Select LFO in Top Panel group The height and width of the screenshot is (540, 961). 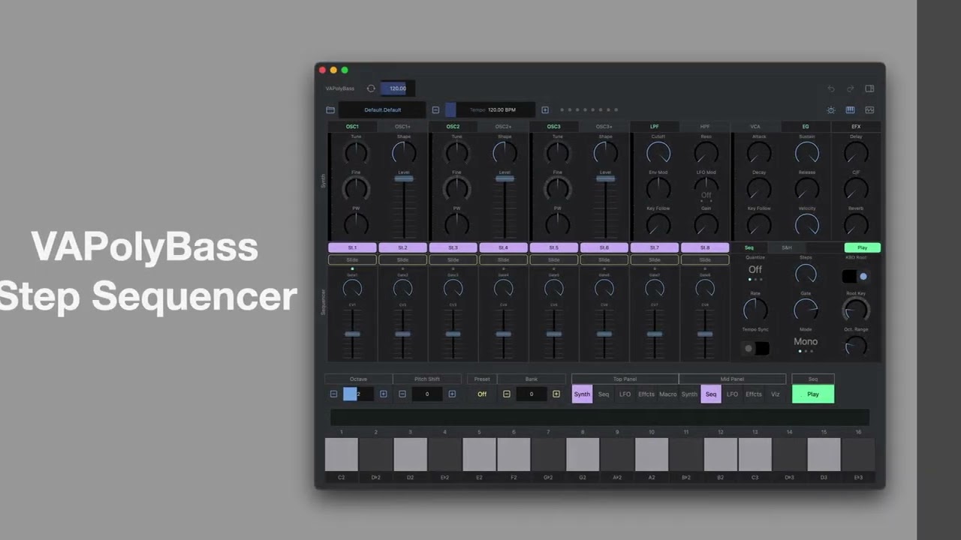click(x=625, y=394)
